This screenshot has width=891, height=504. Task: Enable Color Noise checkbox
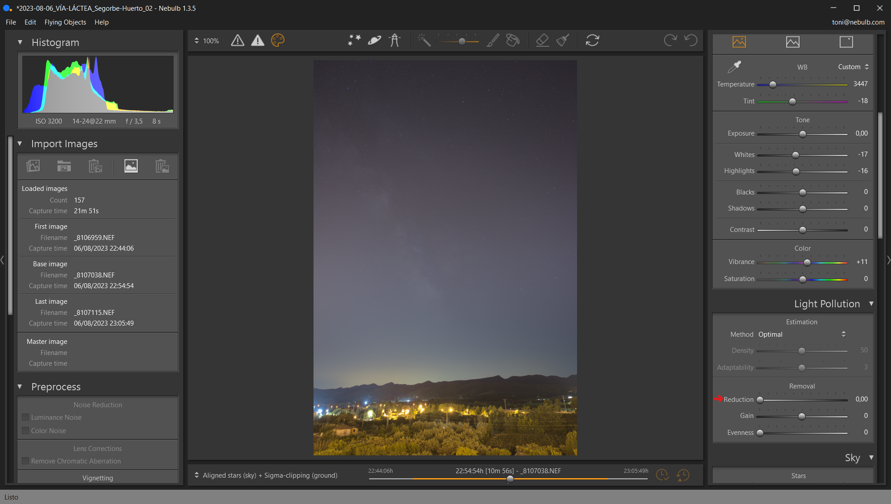tap(25, 431)
